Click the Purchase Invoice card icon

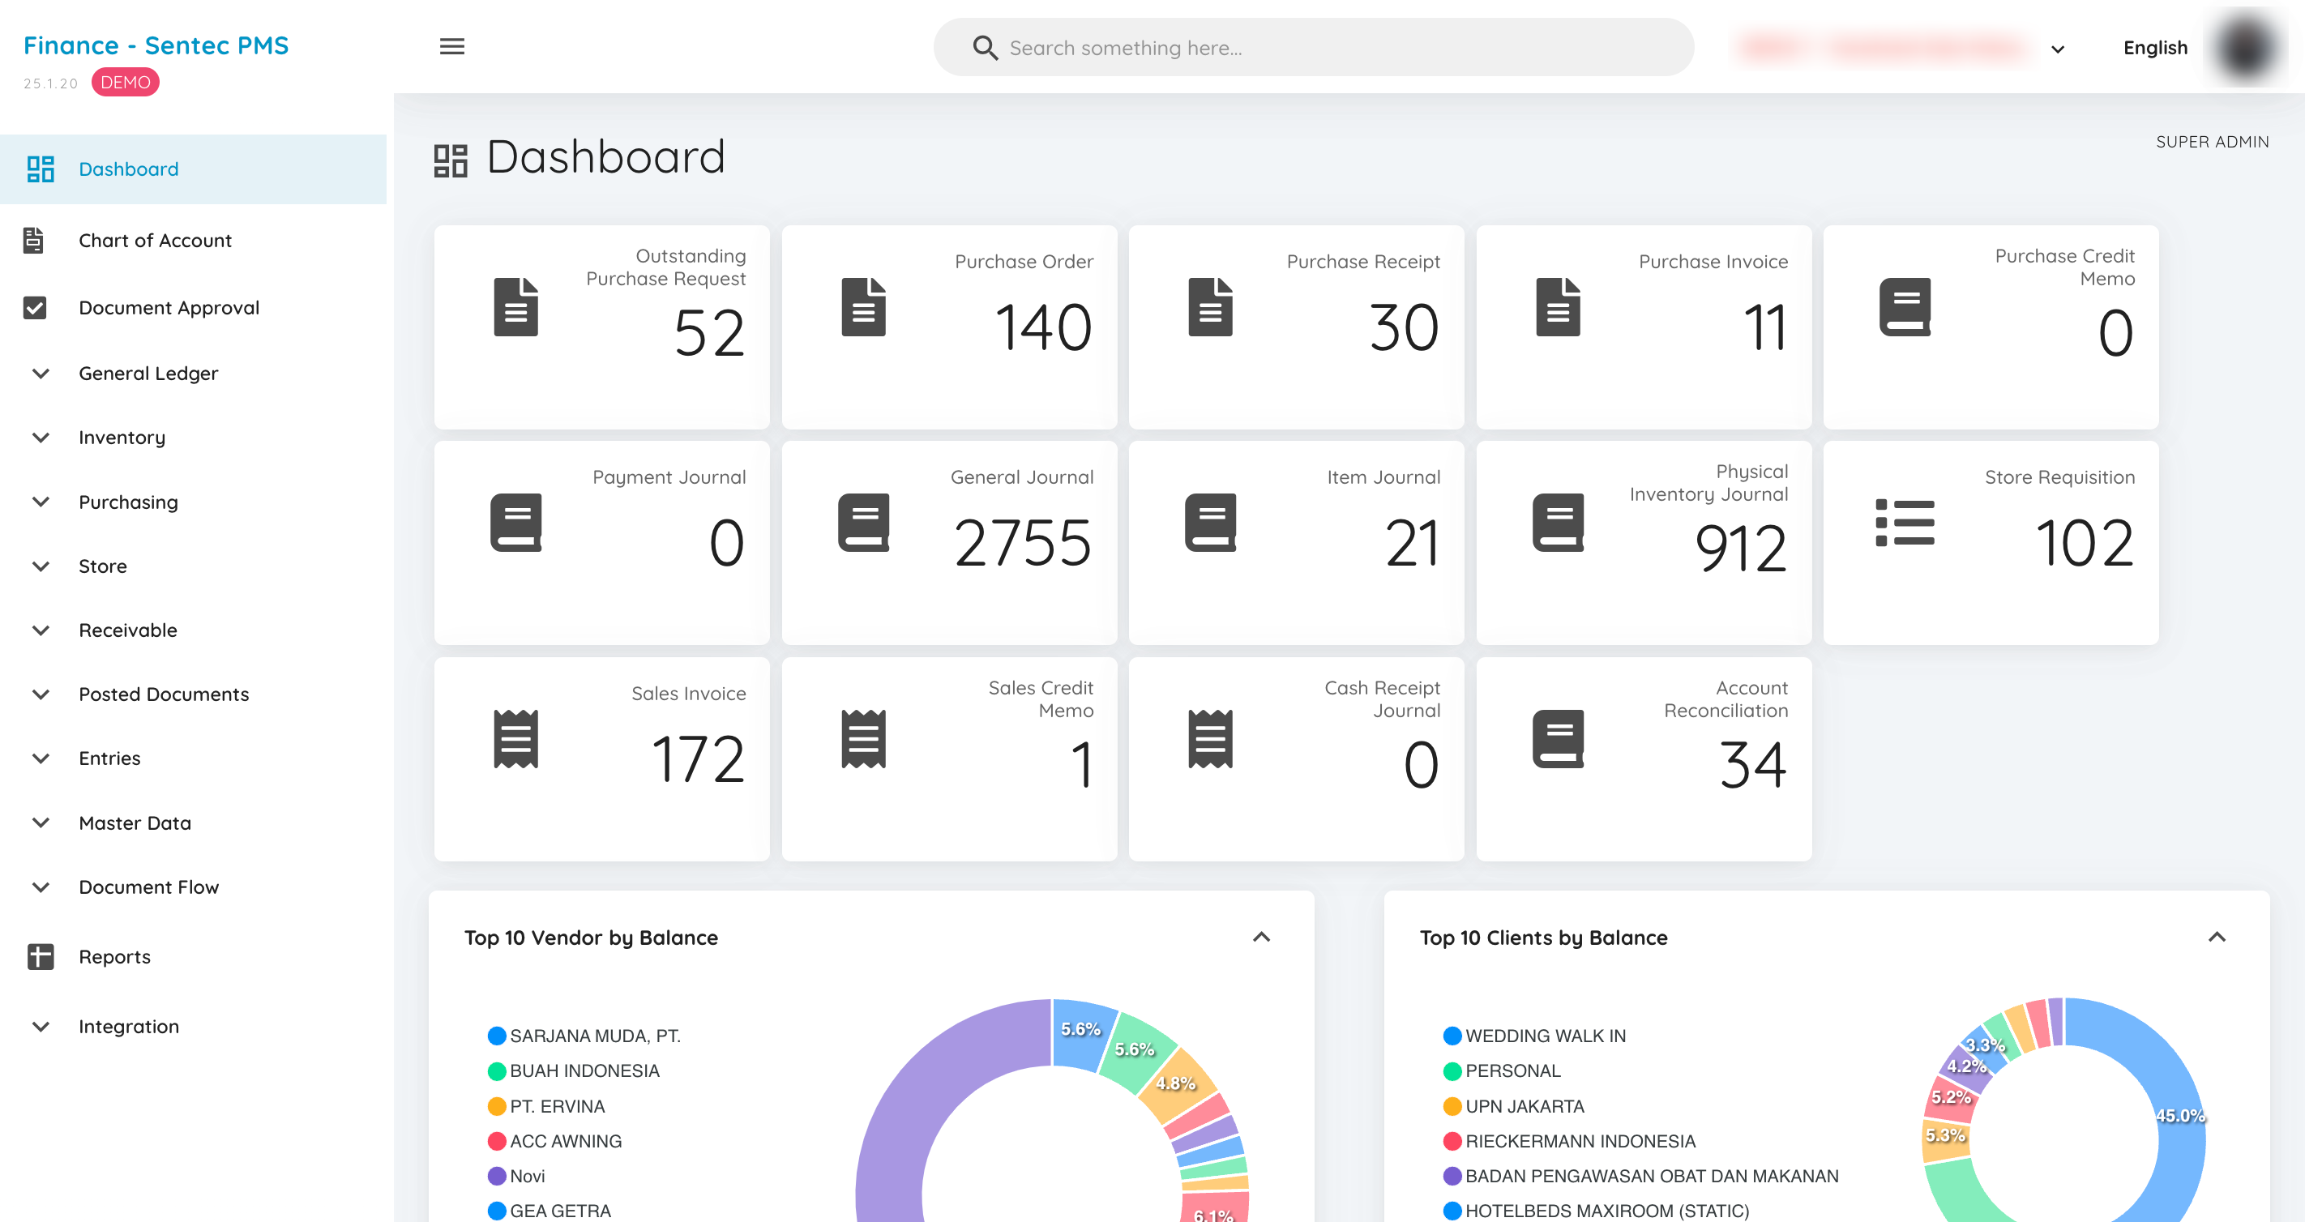coord(1558,307)
